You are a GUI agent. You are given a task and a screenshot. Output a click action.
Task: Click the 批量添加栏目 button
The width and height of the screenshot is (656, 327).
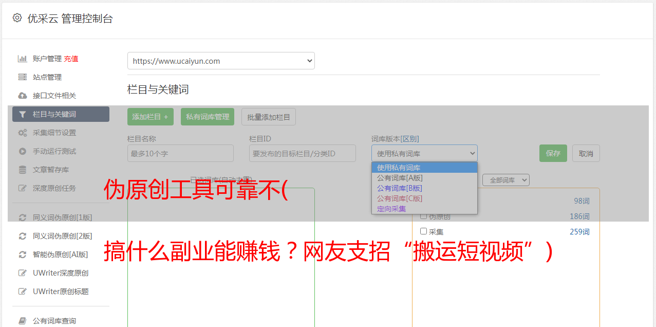click(269, 117)
